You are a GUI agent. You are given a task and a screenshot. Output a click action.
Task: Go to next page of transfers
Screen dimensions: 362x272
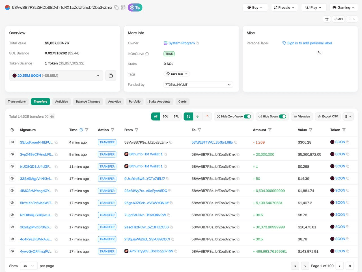tap(340, 266)
